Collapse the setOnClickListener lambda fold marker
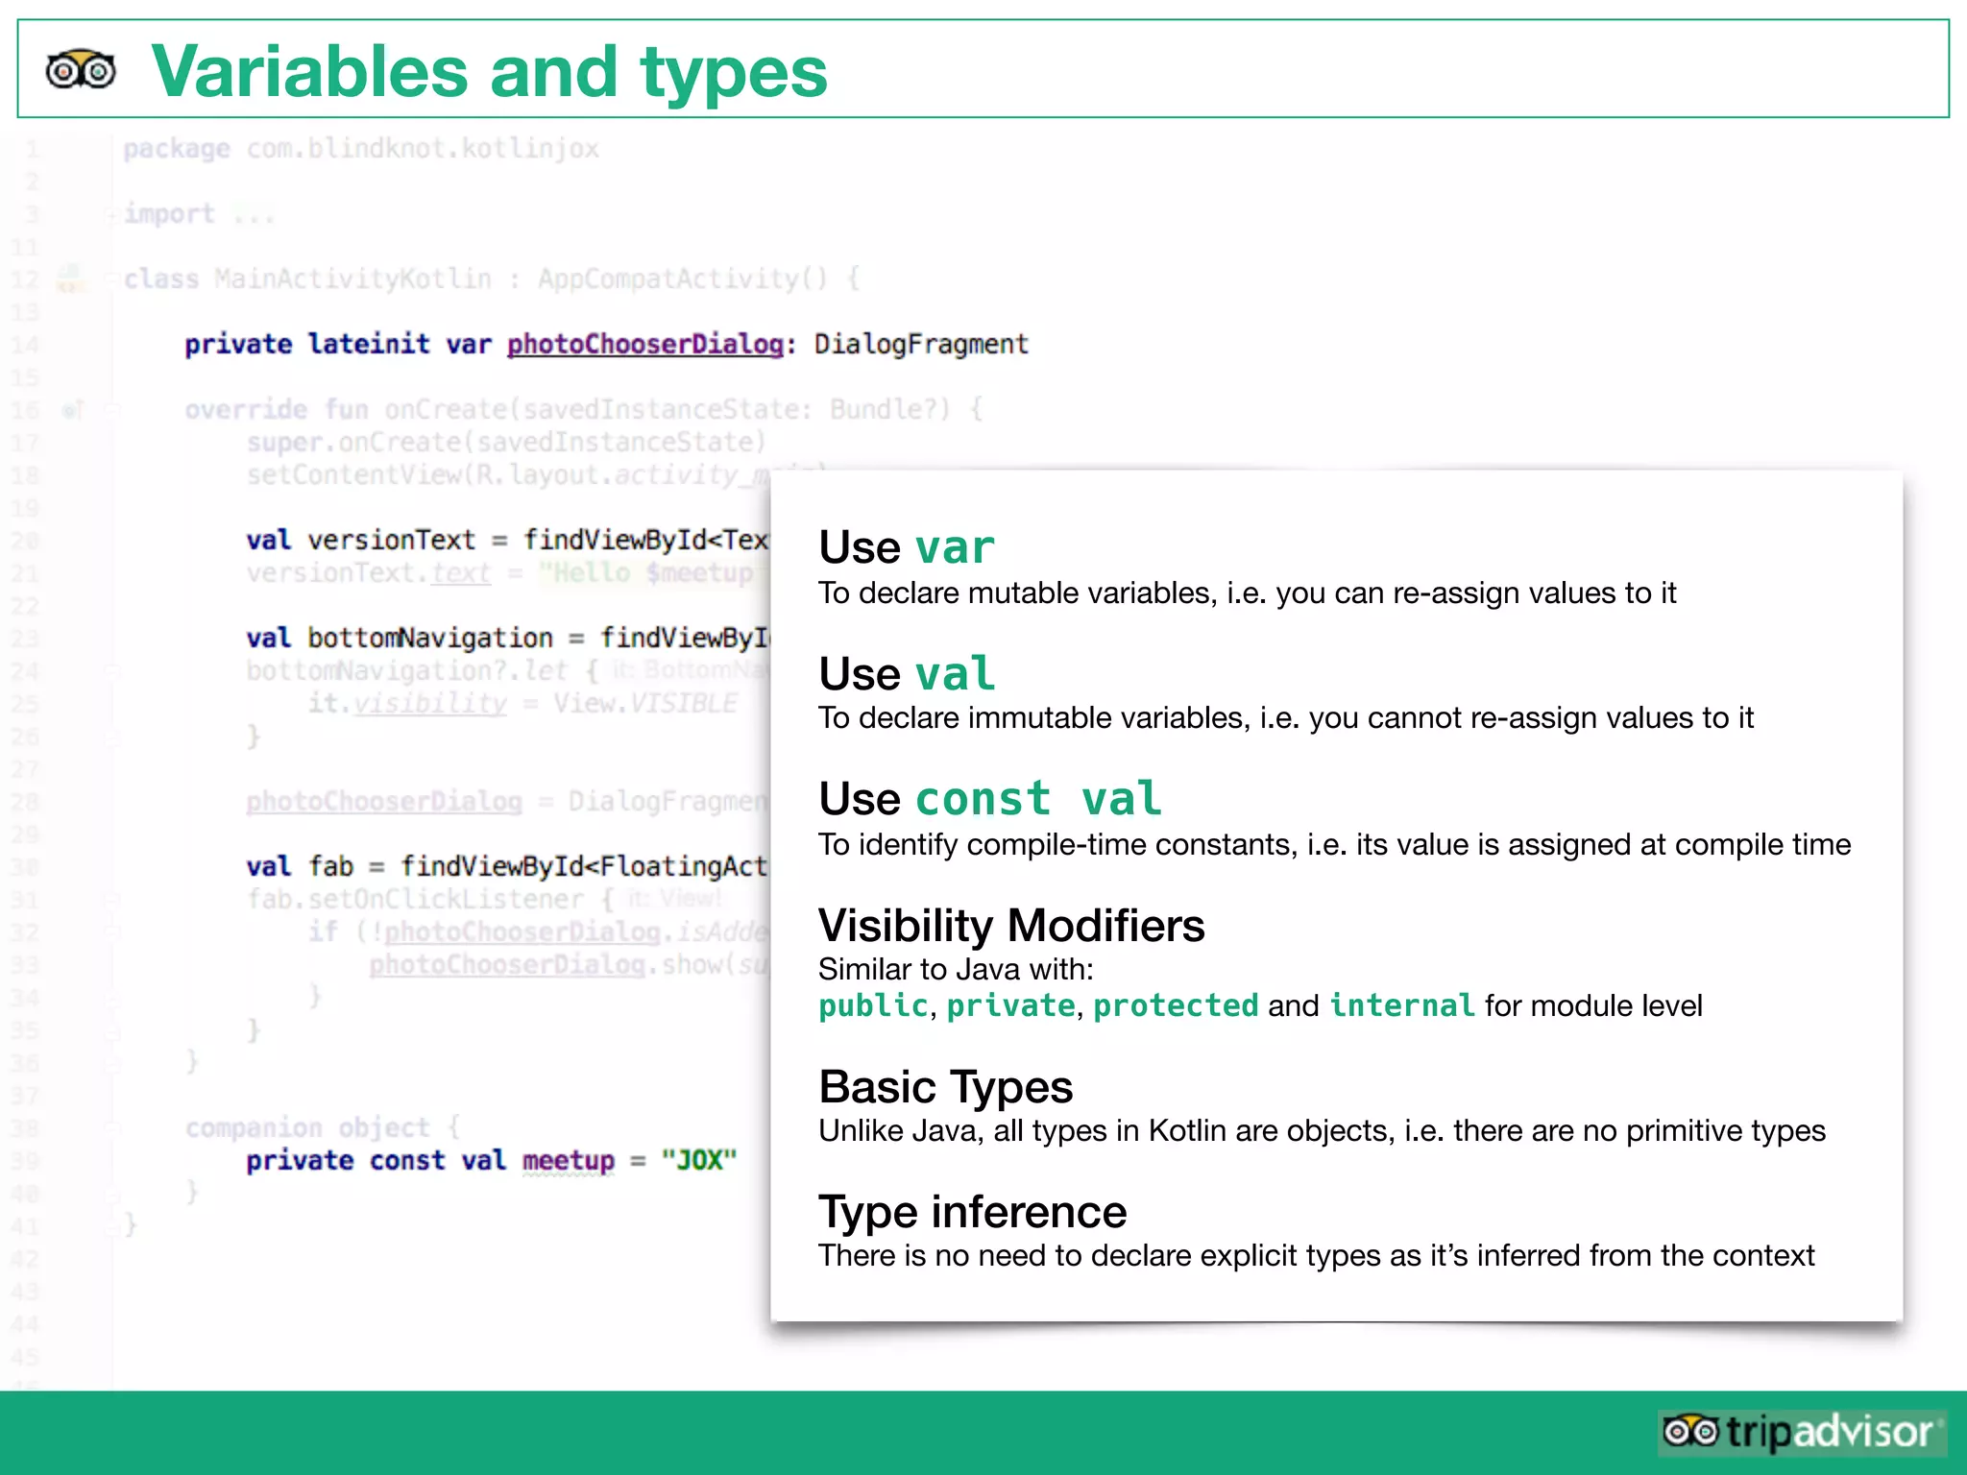The width and height of the screenshot is (1967, 1475). pyautogui.click(x=111, y=900)
